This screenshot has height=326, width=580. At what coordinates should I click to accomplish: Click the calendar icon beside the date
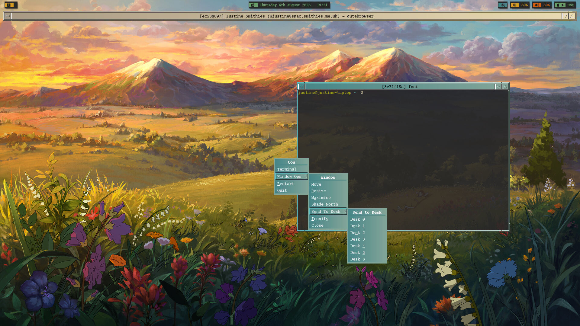253,5
